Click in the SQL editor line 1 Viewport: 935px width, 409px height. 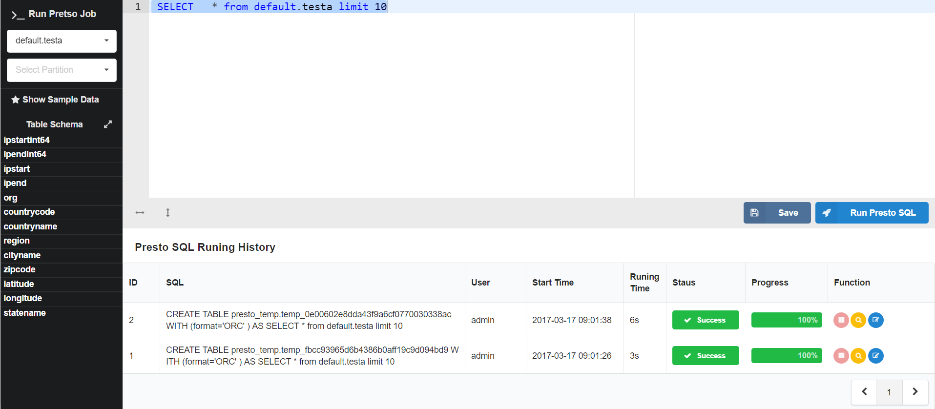click(x=542, y=7)
